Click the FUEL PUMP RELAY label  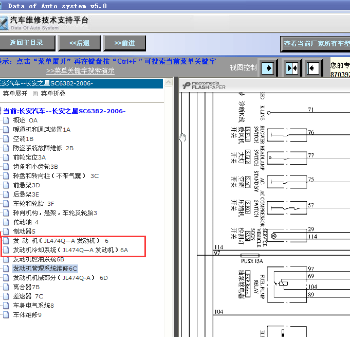[259, 287]
